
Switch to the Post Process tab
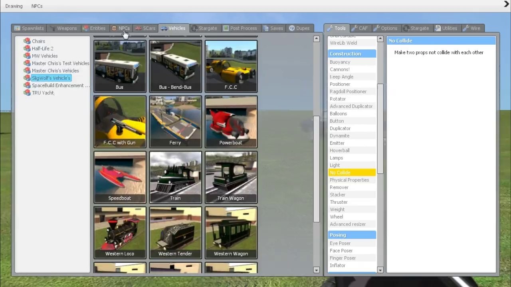(240, 28)
